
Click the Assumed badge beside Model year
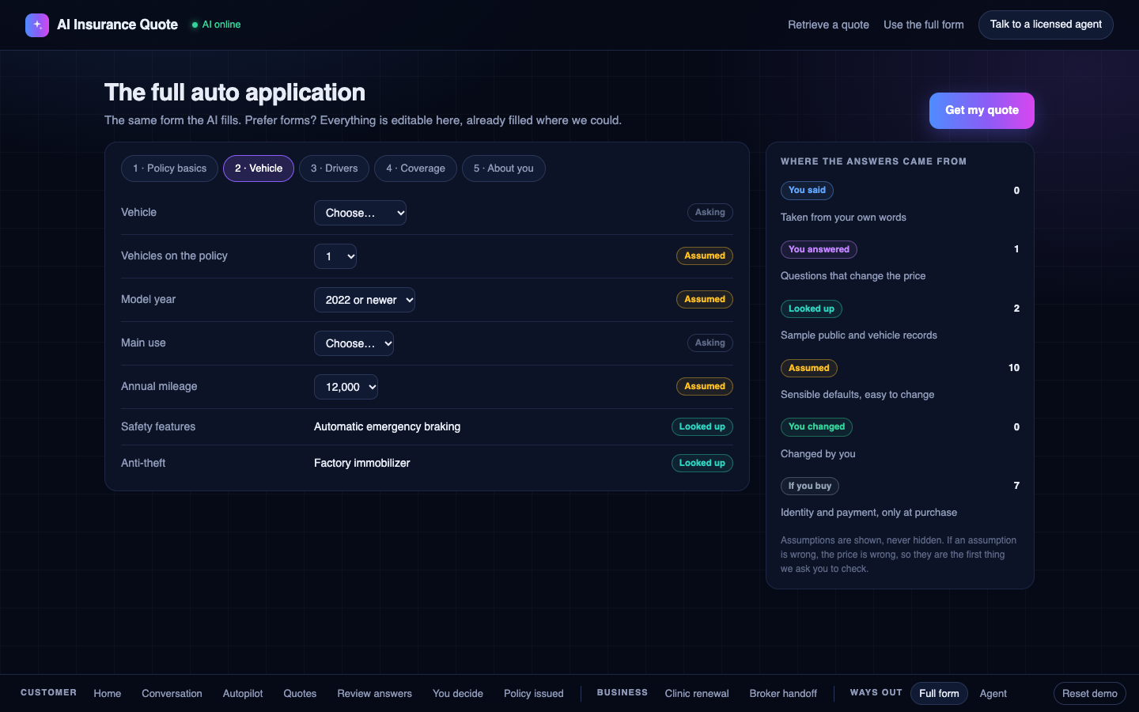(704, 299)
